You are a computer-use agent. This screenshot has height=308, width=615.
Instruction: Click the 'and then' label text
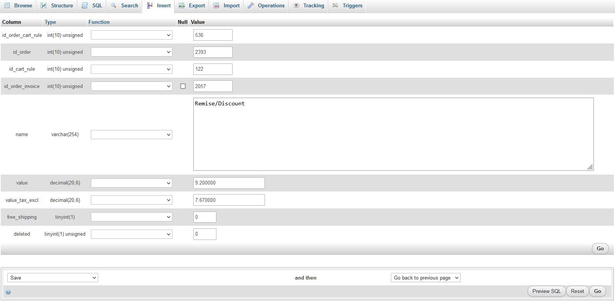pyautogui.click(x=306, y=278)
